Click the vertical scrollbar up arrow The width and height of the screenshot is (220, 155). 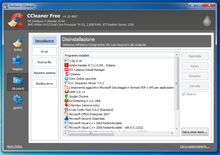coord(177,55)
